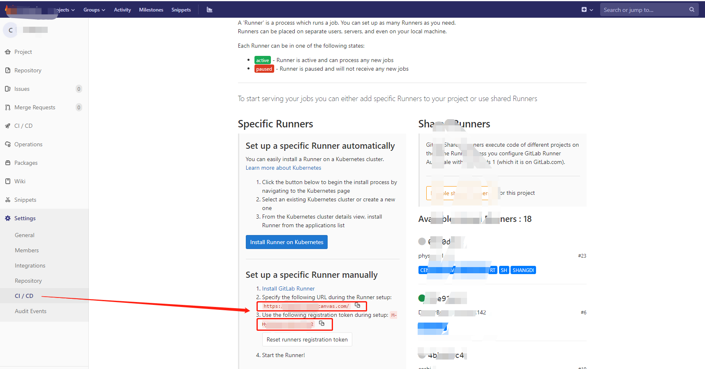This screenshot has height=369, width=705.
Task: Click the red paused status label
Action: pyautogui.click(x=264, y=69)
